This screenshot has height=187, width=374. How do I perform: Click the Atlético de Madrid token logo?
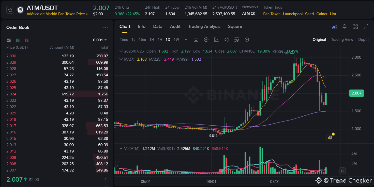20,10
